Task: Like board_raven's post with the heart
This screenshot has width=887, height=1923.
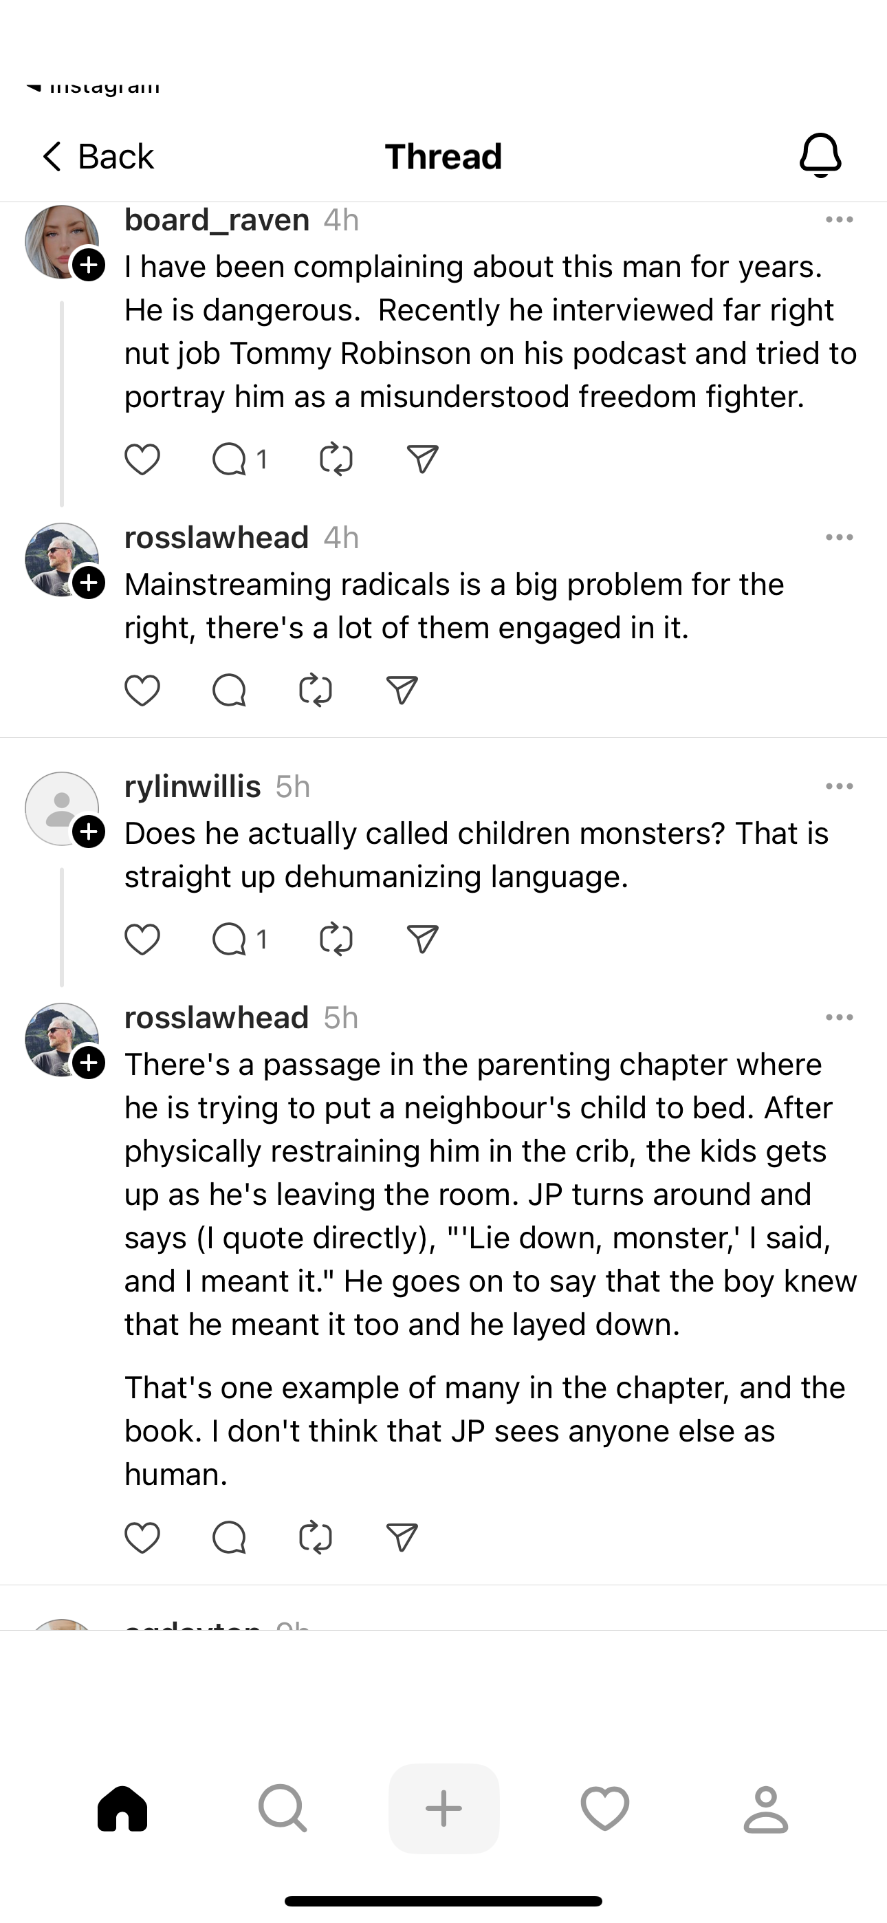Action: coord(142,459)
